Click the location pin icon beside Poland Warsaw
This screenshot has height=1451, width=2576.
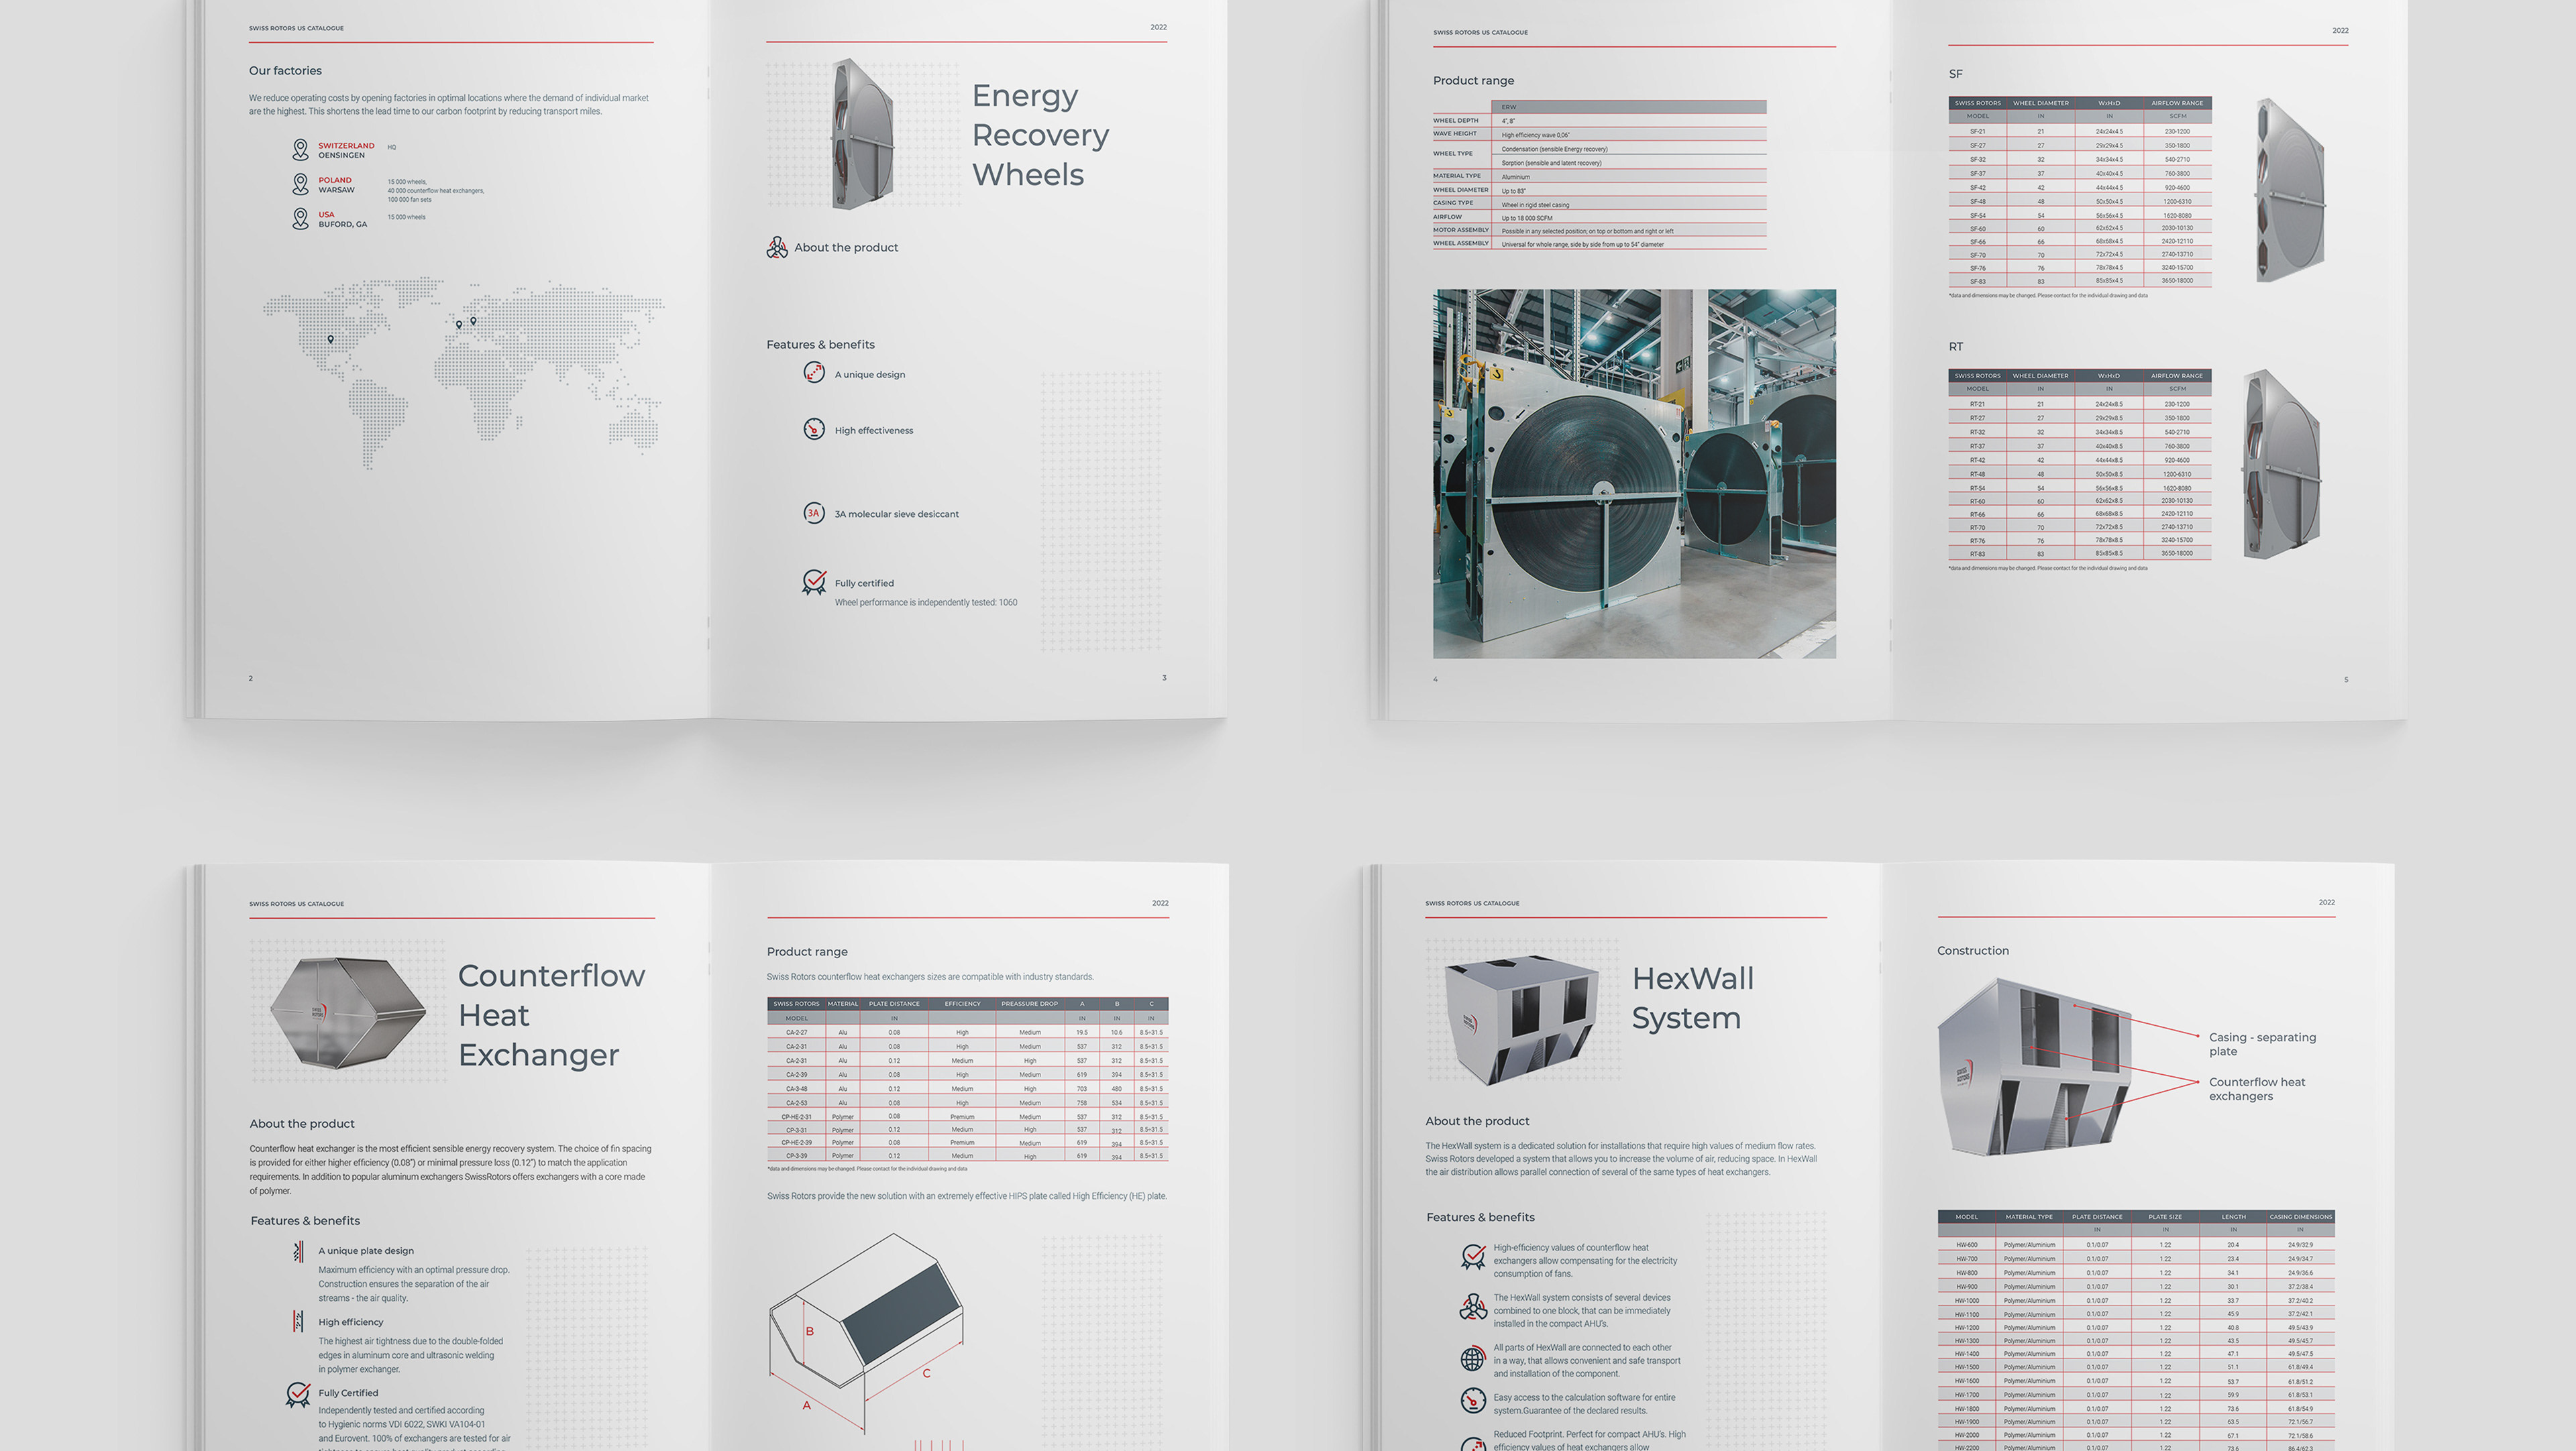click(x=300, y=184)
